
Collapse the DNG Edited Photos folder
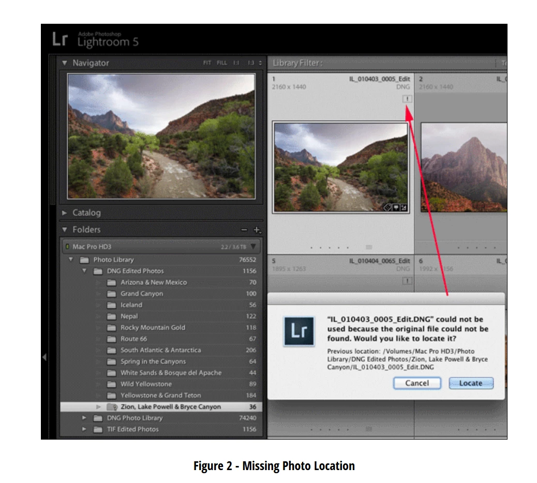click(85, 271)
